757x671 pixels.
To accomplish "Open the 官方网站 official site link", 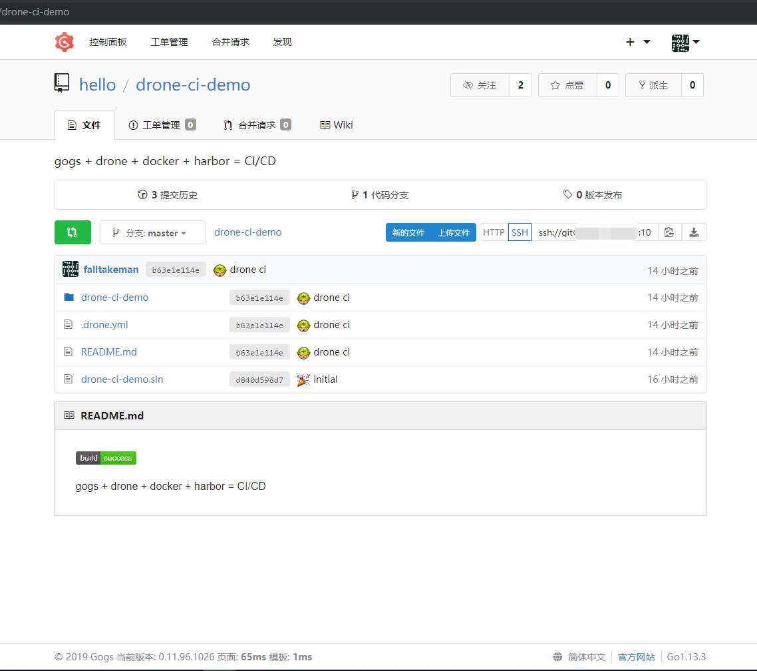I will (x=637, y=657).
